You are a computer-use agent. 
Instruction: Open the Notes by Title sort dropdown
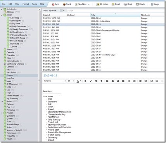pos(50,10)
